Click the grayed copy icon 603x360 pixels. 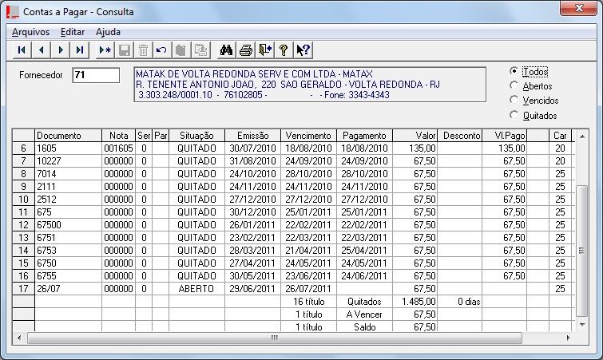pyautogui.click(x=181, y=50)
